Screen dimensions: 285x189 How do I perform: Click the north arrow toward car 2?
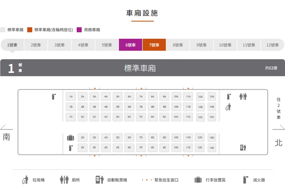279,127
